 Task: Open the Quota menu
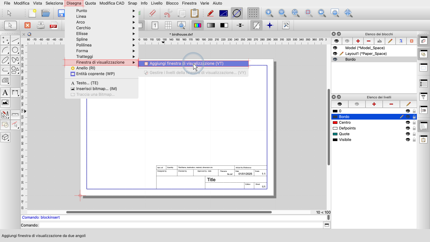[90, 3]
